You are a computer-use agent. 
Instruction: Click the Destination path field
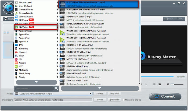coord(53,100)
